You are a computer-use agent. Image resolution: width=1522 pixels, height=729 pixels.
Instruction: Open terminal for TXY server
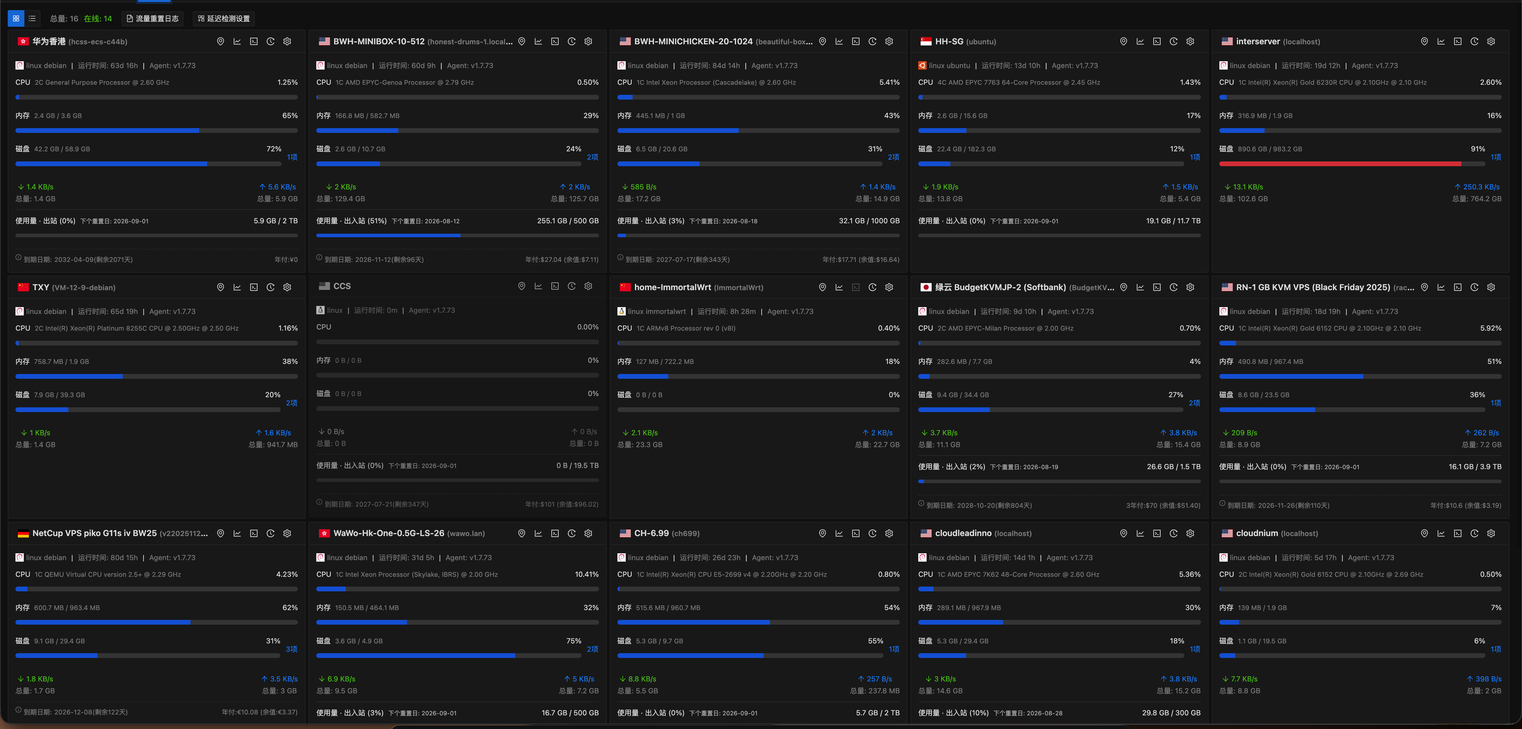pos(254,287)
